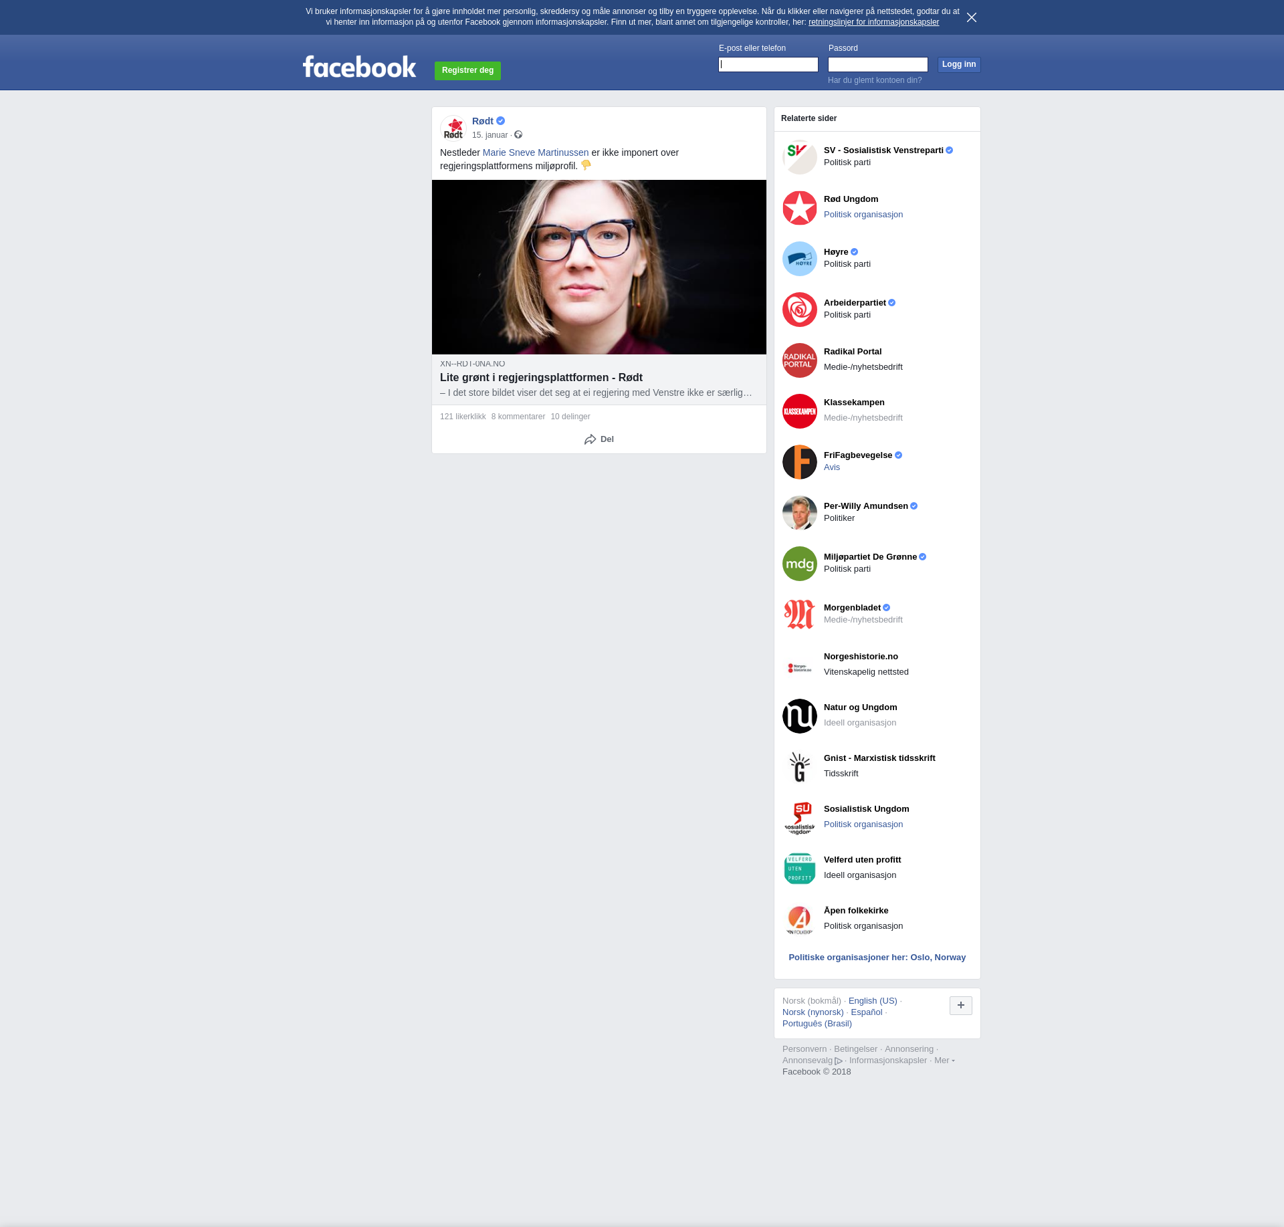The image size is (1284, 1227).
Task: Open Rød Ungdom star logo
Action: (800, 208)
